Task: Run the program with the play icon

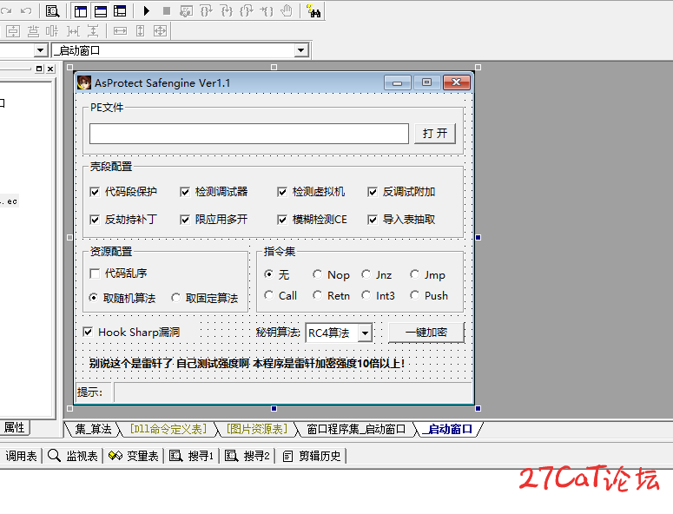Action: tap(147, 10)
